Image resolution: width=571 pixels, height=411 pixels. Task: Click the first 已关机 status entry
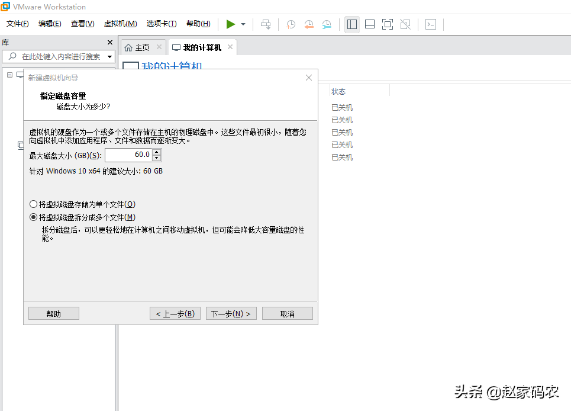[342, 107]
